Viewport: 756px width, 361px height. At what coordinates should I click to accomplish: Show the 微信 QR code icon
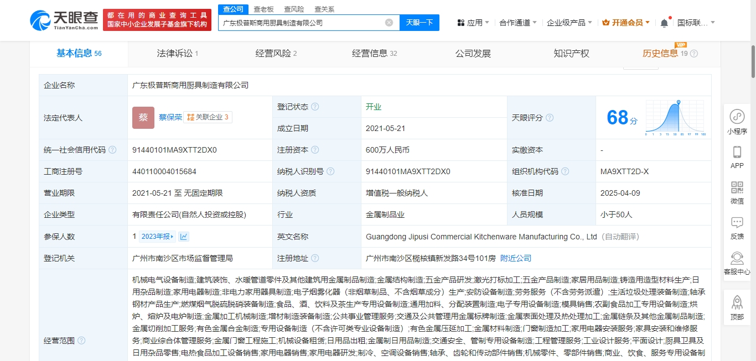click(737, 187)
